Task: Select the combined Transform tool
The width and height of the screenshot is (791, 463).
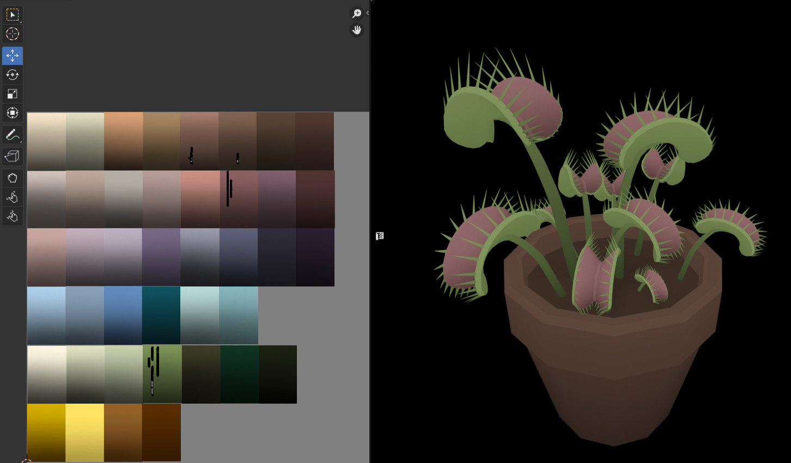Action: click(x=12, y=113)
